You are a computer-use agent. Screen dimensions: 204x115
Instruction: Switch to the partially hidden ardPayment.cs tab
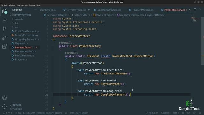48,10
